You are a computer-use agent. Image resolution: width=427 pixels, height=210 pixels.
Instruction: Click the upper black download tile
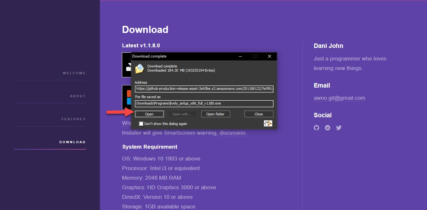(127, 65)
